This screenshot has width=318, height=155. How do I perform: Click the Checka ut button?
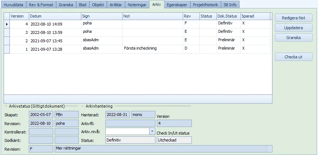pyautogui.click(x=294, y=57)
